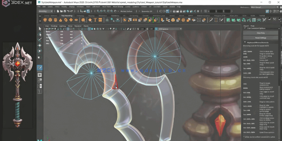Open the shelf options menu

40,21
